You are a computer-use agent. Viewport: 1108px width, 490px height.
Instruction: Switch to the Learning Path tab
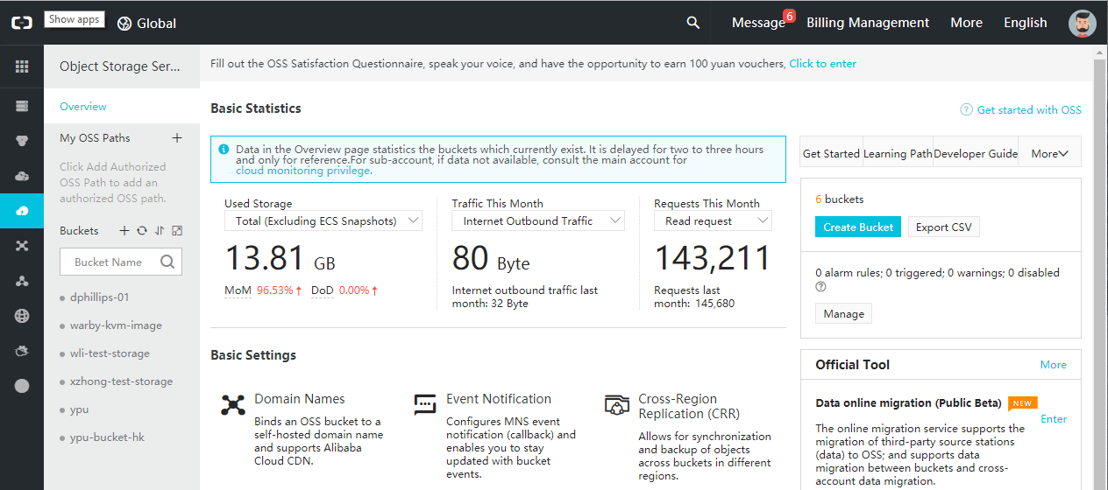[x=898, y=154]
